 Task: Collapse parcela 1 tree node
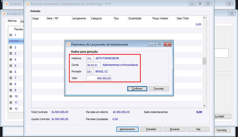click(11, 35)
